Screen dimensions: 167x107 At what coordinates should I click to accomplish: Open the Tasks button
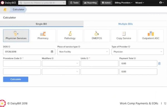[74, 3]
